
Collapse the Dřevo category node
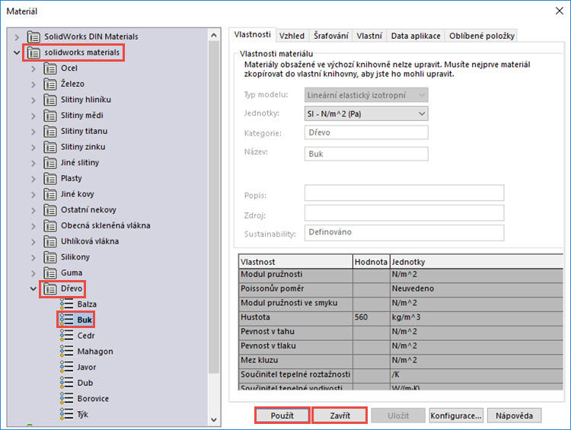[33, 289]
